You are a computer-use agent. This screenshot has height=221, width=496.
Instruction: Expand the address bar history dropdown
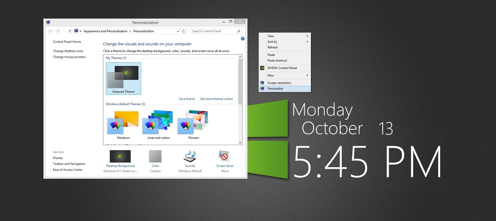pyautogui.click(x=178, y=31)
